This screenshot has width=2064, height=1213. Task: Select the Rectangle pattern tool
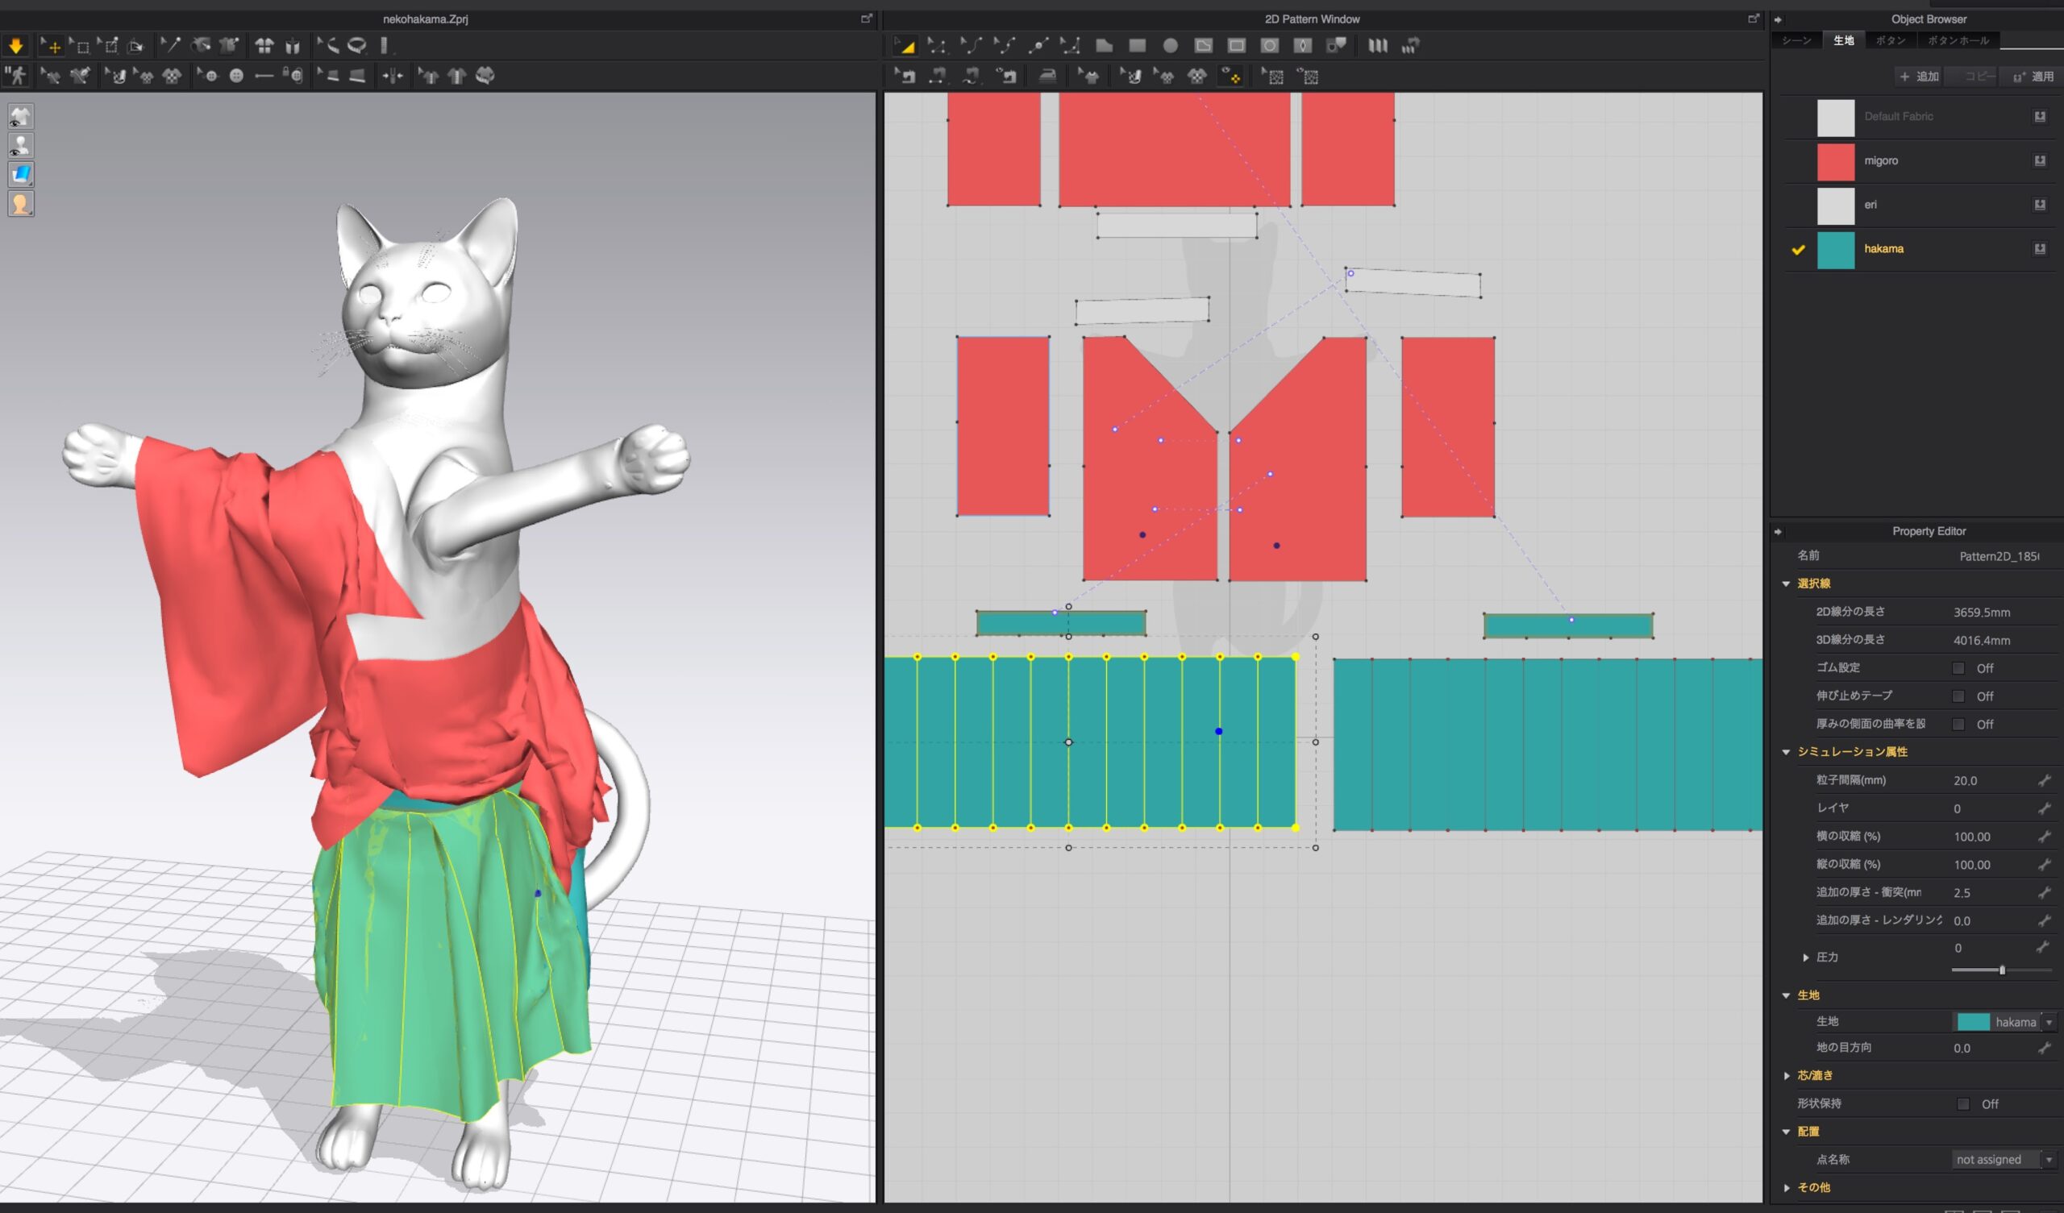1137,46
